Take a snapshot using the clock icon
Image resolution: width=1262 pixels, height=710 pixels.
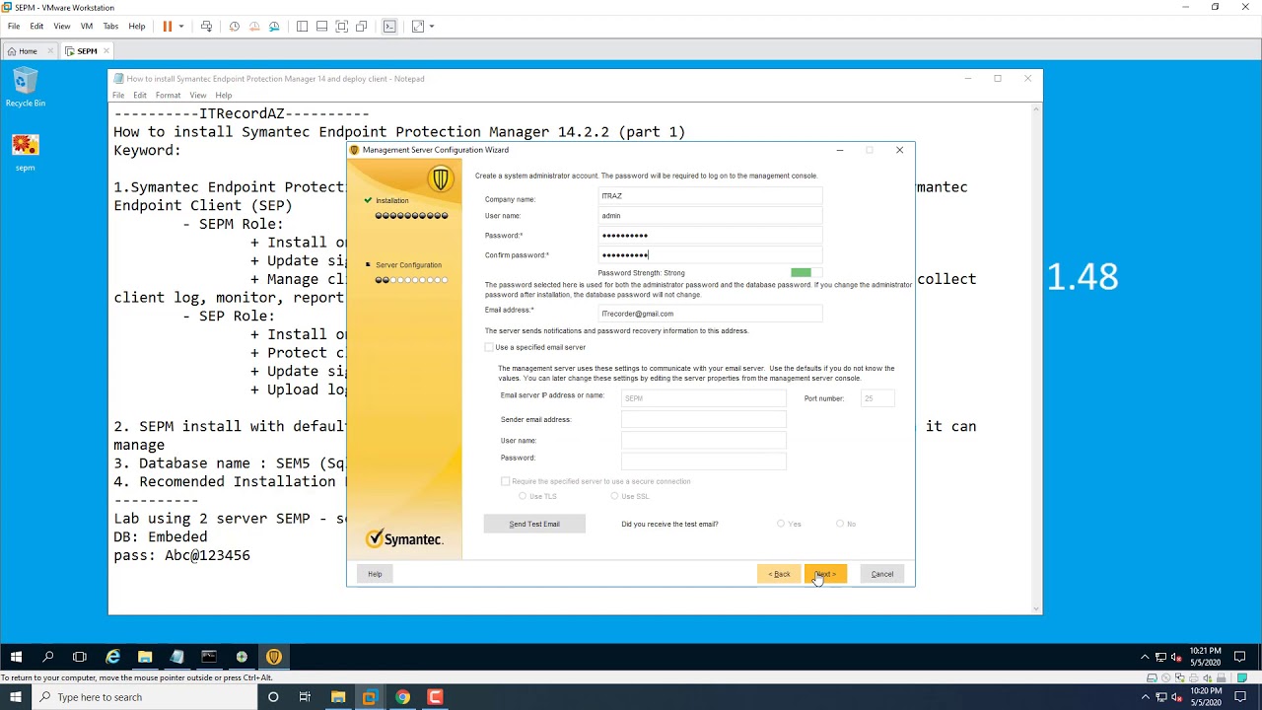click(235, 27)
